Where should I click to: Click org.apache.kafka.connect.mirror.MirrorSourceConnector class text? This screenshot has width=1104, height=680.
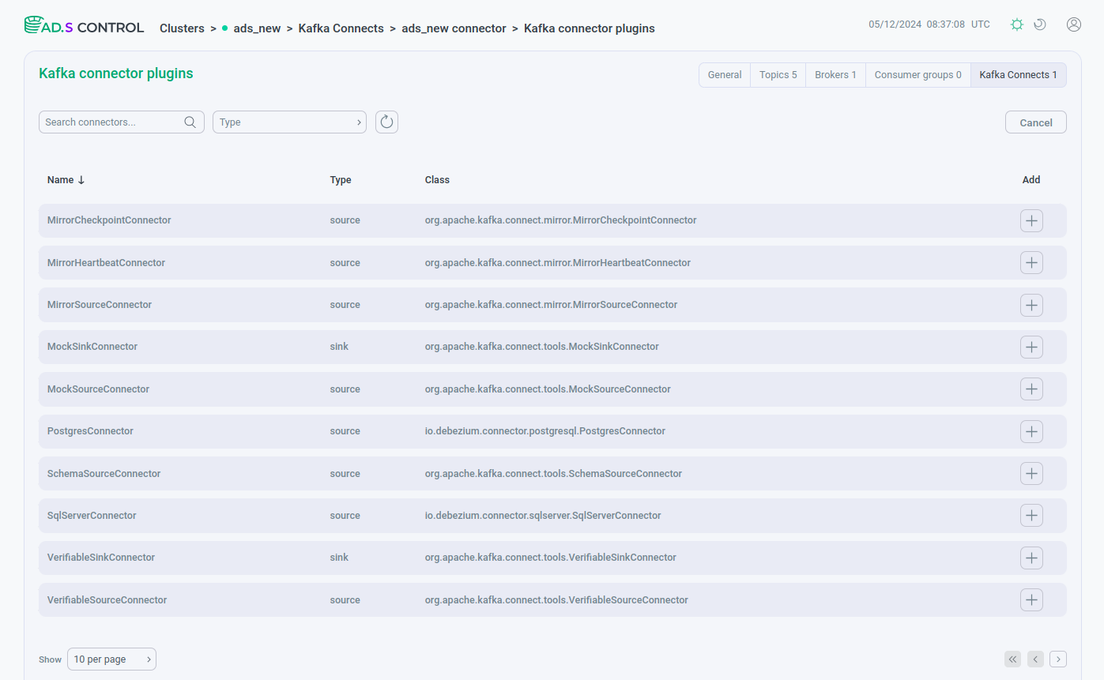coord(551,305)
